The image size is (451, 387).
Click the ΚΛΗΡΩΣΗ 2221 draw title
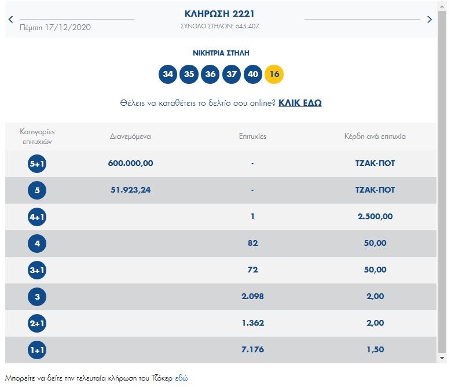tap(219, 13)
